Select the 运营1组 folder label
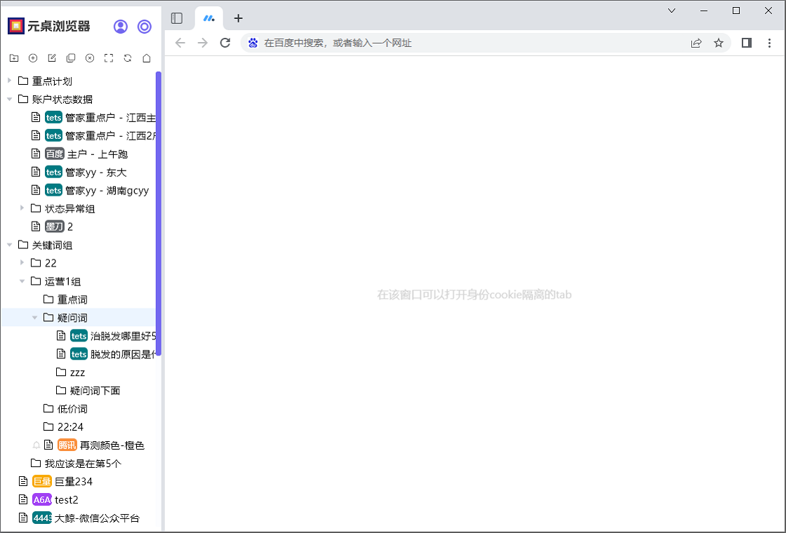Viewport: 786px width, 533px height. click(x=62, y=281)
